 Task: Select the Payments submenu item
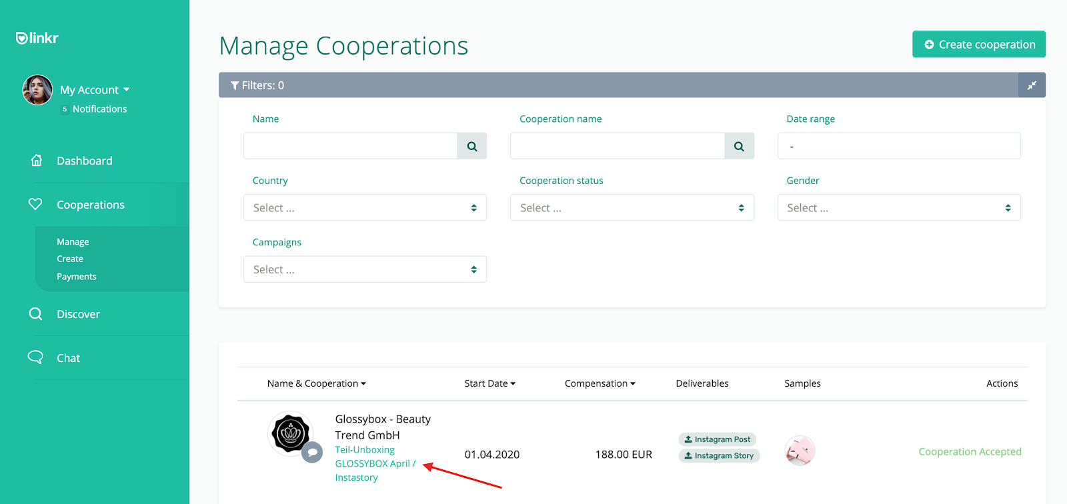point(77,277)
